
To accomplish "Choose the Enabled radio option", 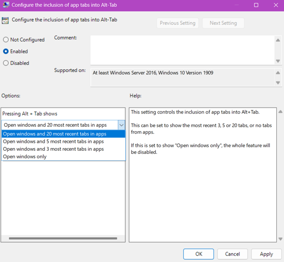I will 6,52.
